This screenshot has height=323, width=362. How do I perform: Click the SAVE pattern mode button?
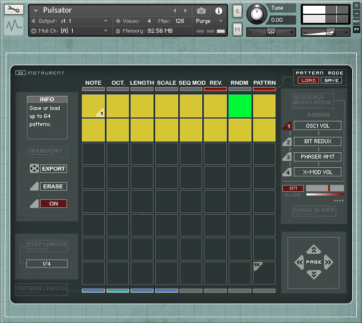point(330,81)
